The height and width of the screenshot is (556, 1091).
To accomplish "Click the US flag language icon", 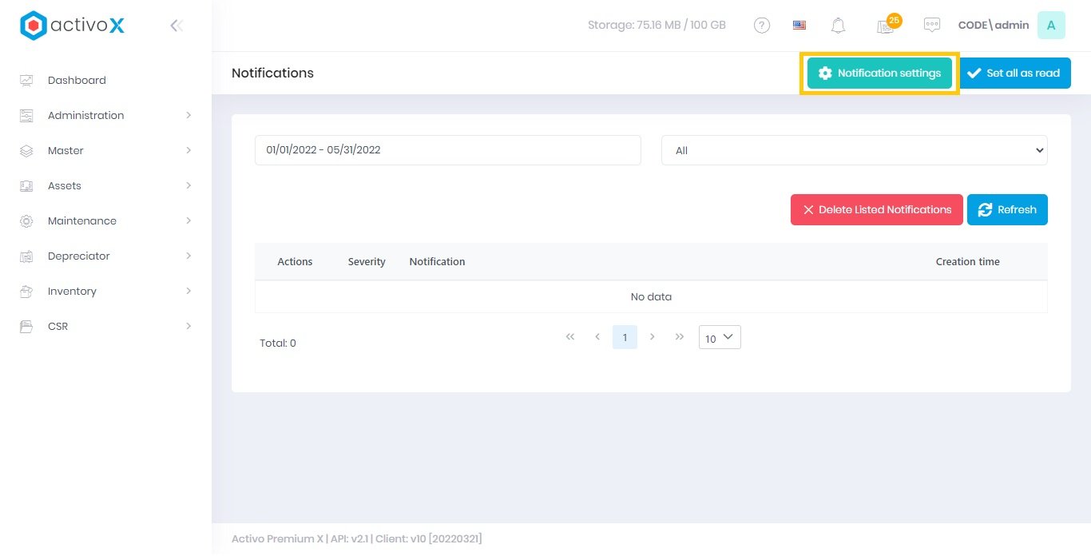I will (x=799, y=26).
